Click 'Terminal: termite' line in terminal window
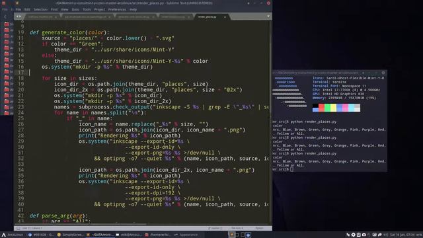The height and width of the screenshot is (238, 423). [x=329, y=82]
